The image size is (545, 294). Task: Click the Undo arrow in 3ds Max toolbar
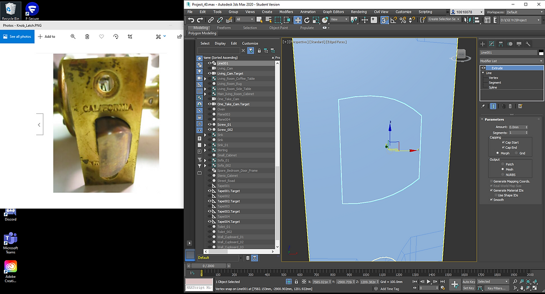click(x=190, y=20)
